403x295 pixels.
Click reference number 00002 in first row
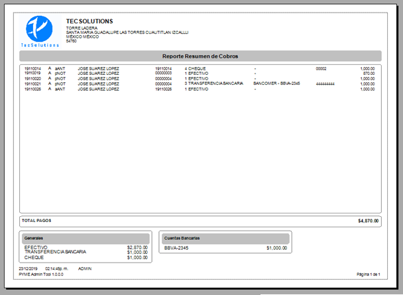pyautogui.click(x=321, y=68)
